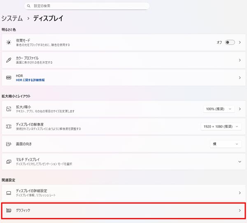
Task: Click the night mode sun icon
Action: (x=9, y=42)
